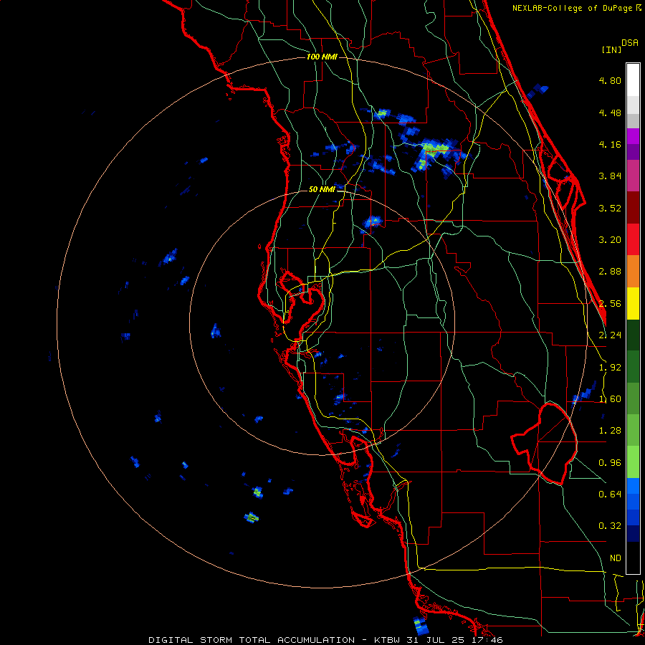The width and height of the screenshot is (645, 645).
Task: Select the 0.64 legend value
Action: [610, 494]
